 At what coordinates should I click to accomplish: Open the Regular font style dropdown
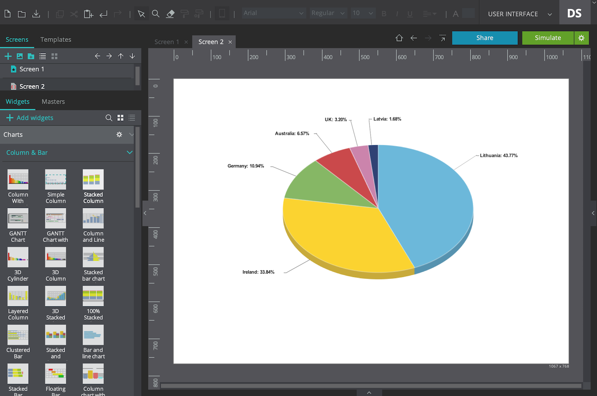coord(328,13)
